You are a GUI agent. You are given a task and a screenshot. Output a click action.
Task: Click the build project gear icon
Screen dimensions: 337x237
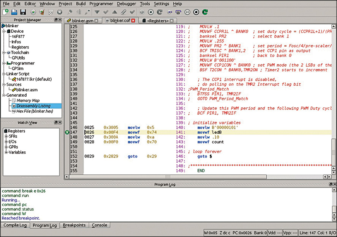[x=33, y=12]
